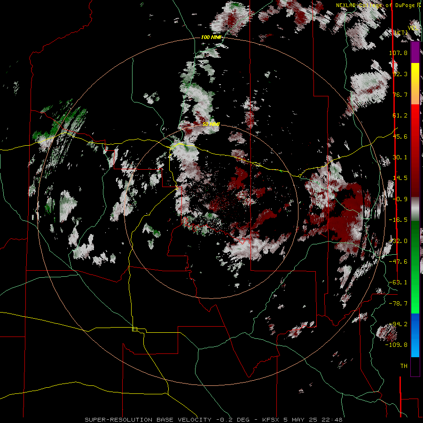
Task: Select the 14.5 velocity scale value
Action: (400, 178)
